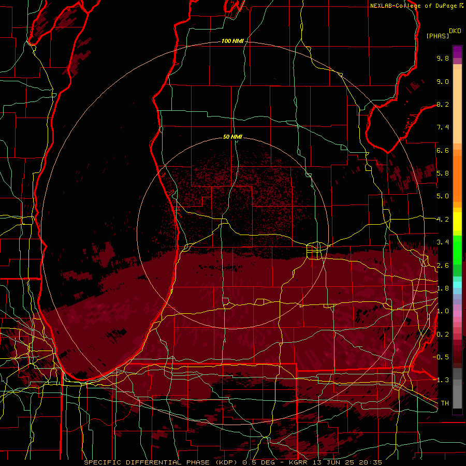Click the 6.6 legend value
The width and height of the screenshot is (466, 466).
click(443, 150)
